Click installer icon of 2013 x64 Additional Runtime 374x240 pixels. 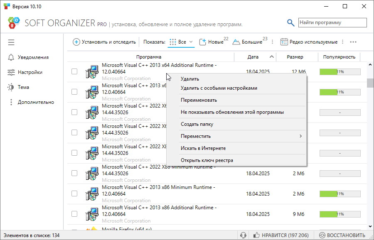coord(92,72)
